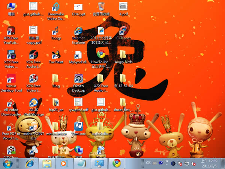Open the taskbar file explorer folder

click(x=47, y=163)
